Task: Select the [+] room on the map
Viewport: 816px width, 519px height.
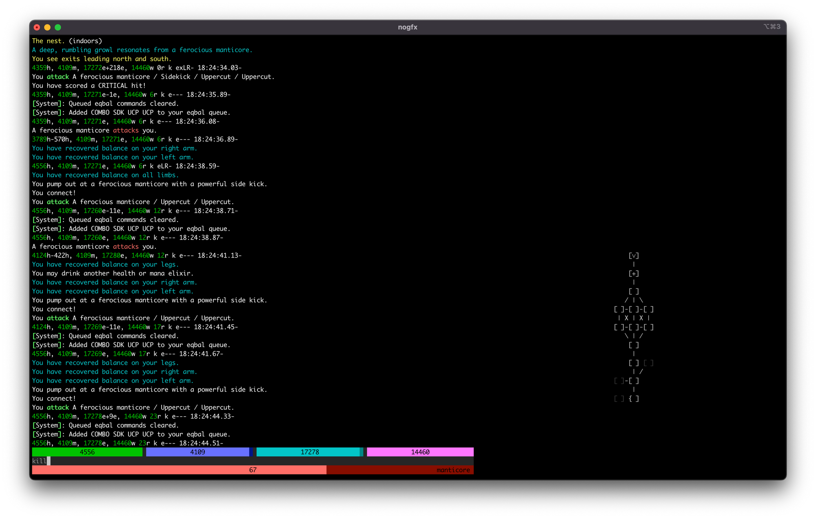Action: pos(634,273)
